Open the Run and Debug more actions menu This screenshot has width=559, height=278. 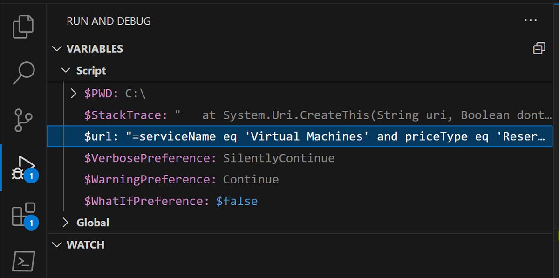531,20
